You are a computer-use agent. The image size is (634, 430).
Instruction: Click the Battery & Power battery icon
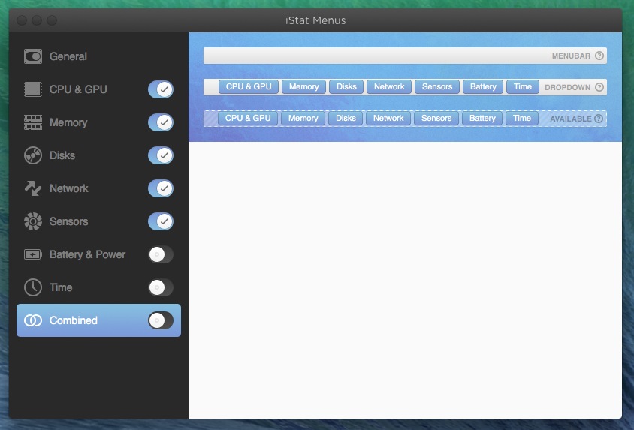[x=33, y=254]
